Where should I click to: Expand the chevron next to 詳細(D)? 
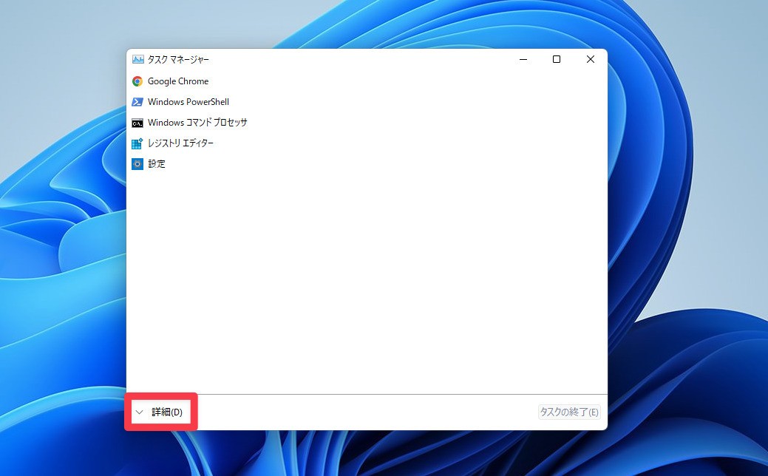pyautogui.click(x=139, y=412)
